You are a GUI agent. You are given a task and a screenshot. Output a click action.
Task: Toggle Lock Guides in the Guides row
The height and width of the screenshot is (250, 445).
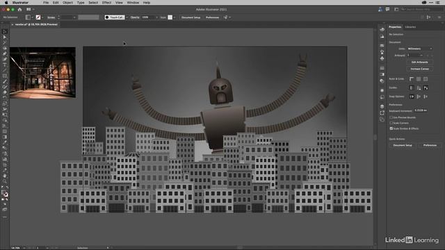tap(419, 88)
